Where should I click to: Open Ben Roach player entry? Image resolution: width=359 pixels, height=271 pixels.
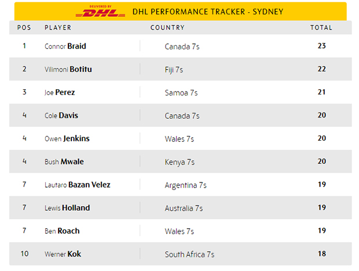[x=62, y=231]
